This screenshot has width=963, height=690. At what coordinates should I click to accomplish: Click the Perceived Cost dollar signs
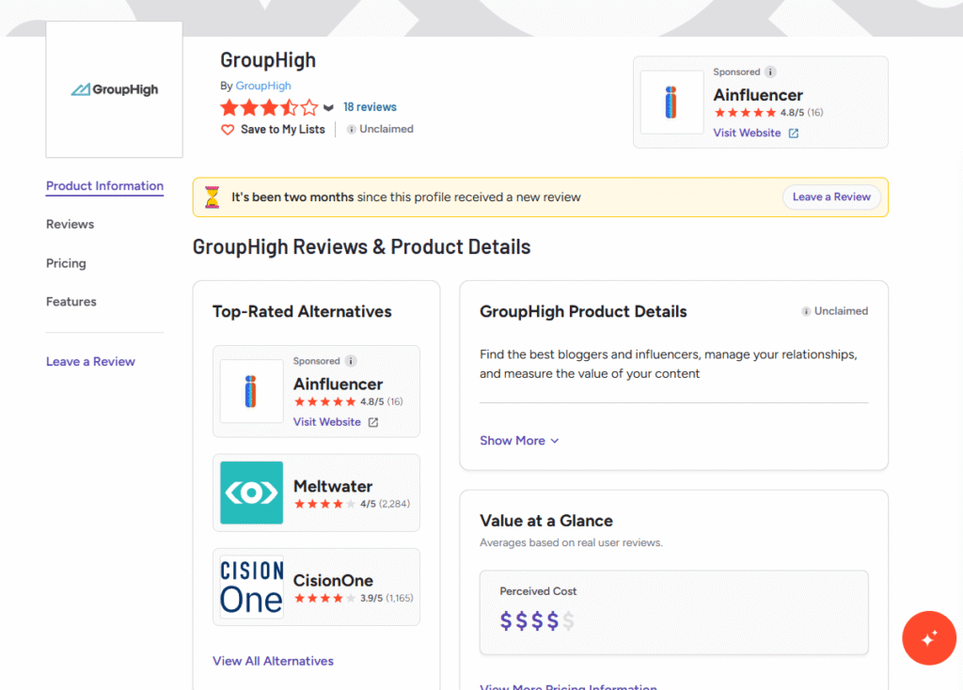[537, 621]
